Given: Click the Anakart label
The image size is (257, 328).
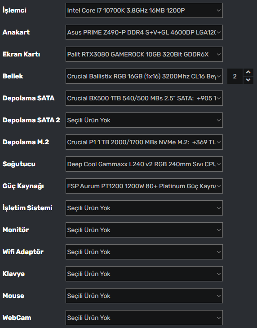Looking at the screenshot, I should coord(16,32).
